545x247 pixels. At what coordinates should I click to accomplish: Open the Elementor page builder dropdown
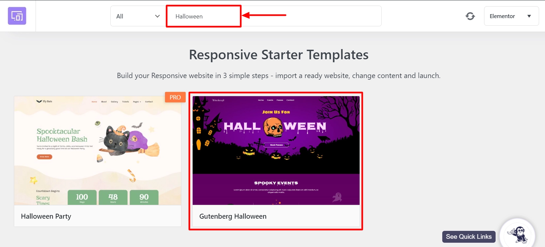pos(511,16)
